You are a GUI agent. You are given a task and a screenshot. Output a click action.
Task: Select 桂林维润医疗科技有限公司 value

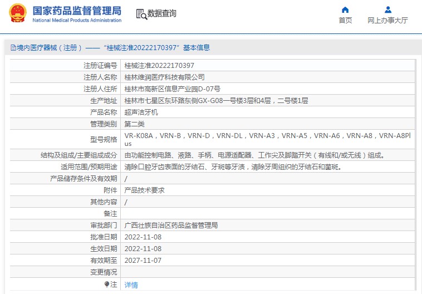click(x=164, y=77)
